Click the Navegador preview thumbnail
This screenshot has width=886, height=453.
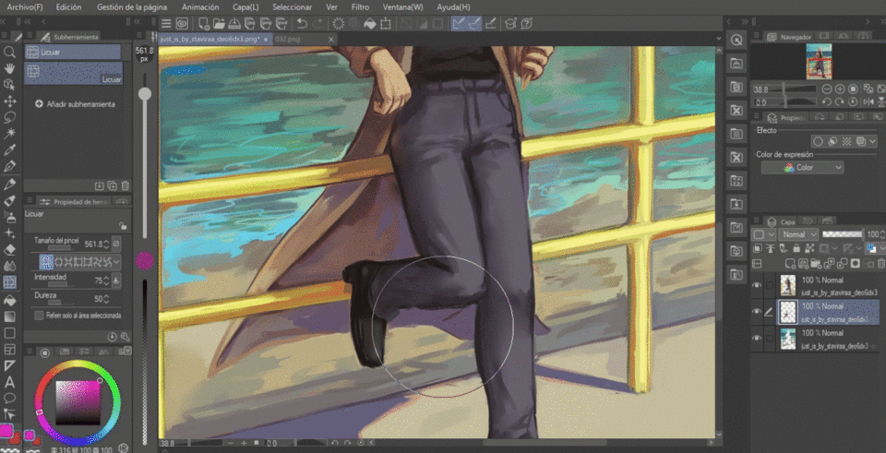(x=819, y=61)
